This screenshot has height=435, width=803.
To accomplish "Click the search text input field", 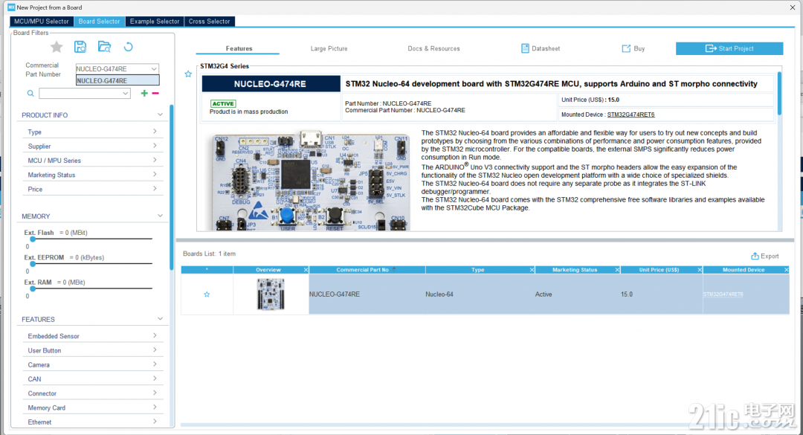I will tap(80, 93).
